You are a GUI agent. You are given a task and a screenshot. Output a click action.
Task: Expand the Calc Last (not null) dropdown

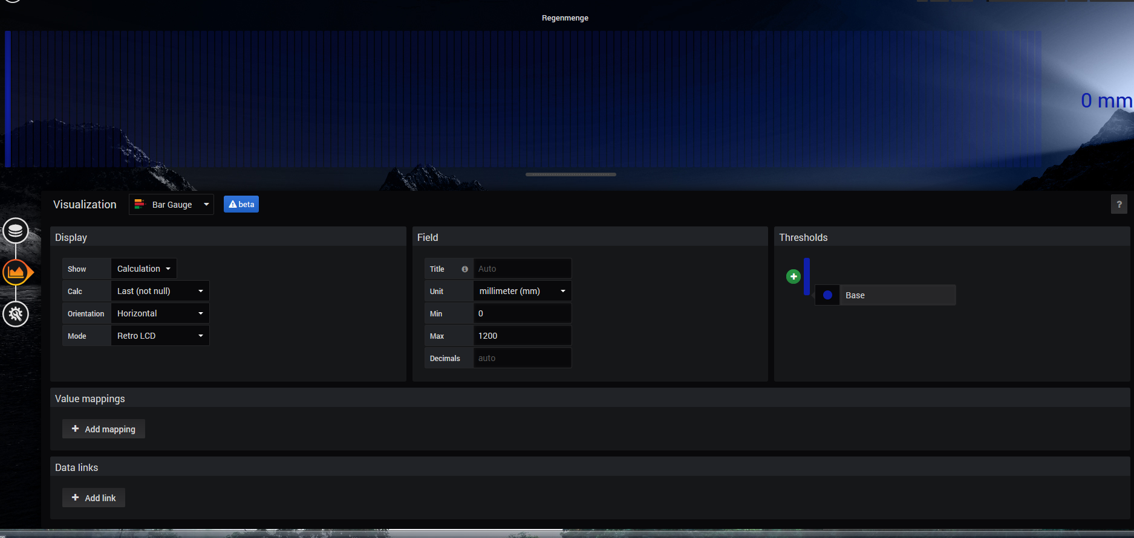coord(160,291)
